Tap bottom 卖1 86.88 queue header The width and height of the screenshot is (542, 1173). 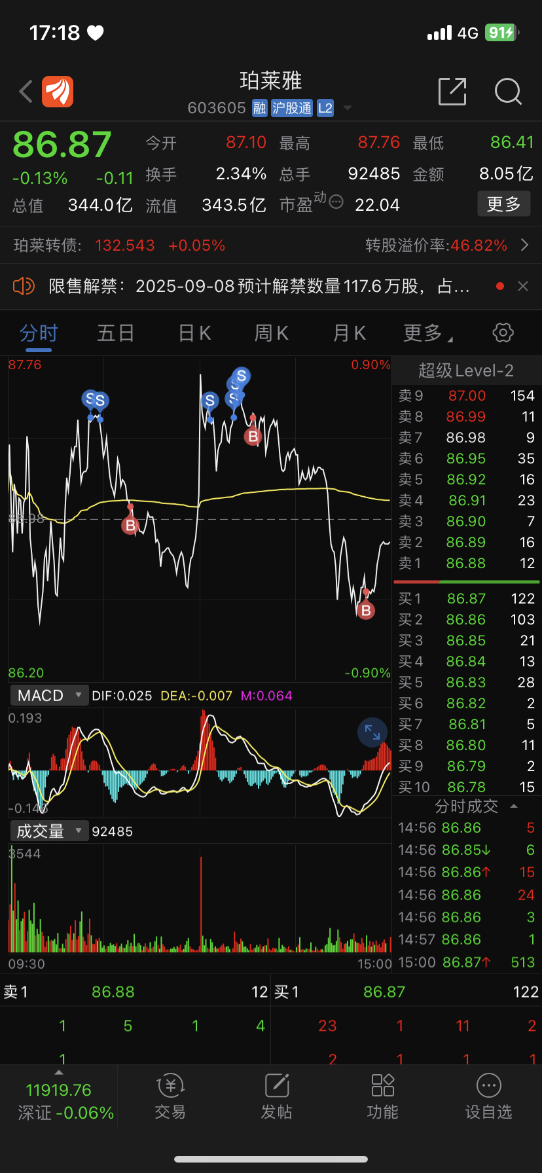coord(135,992)
